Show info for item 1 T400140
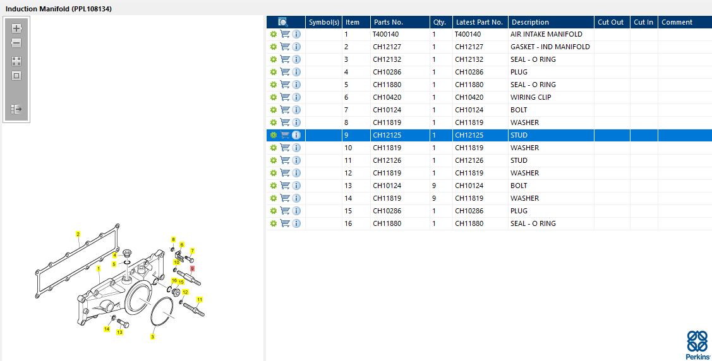Image resolution: width=712 pixels, height=361 pixels. pos(296,34)
